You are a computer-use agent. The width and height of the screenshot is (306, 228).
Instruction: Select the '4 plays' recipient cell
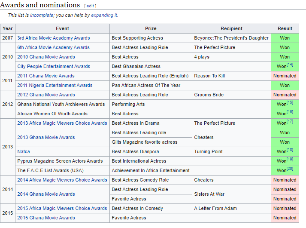point(231,57)
